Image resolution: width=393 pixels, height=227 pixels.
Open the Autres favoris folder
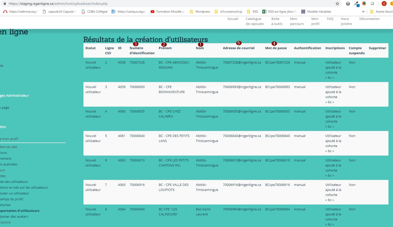coord(381,12)
